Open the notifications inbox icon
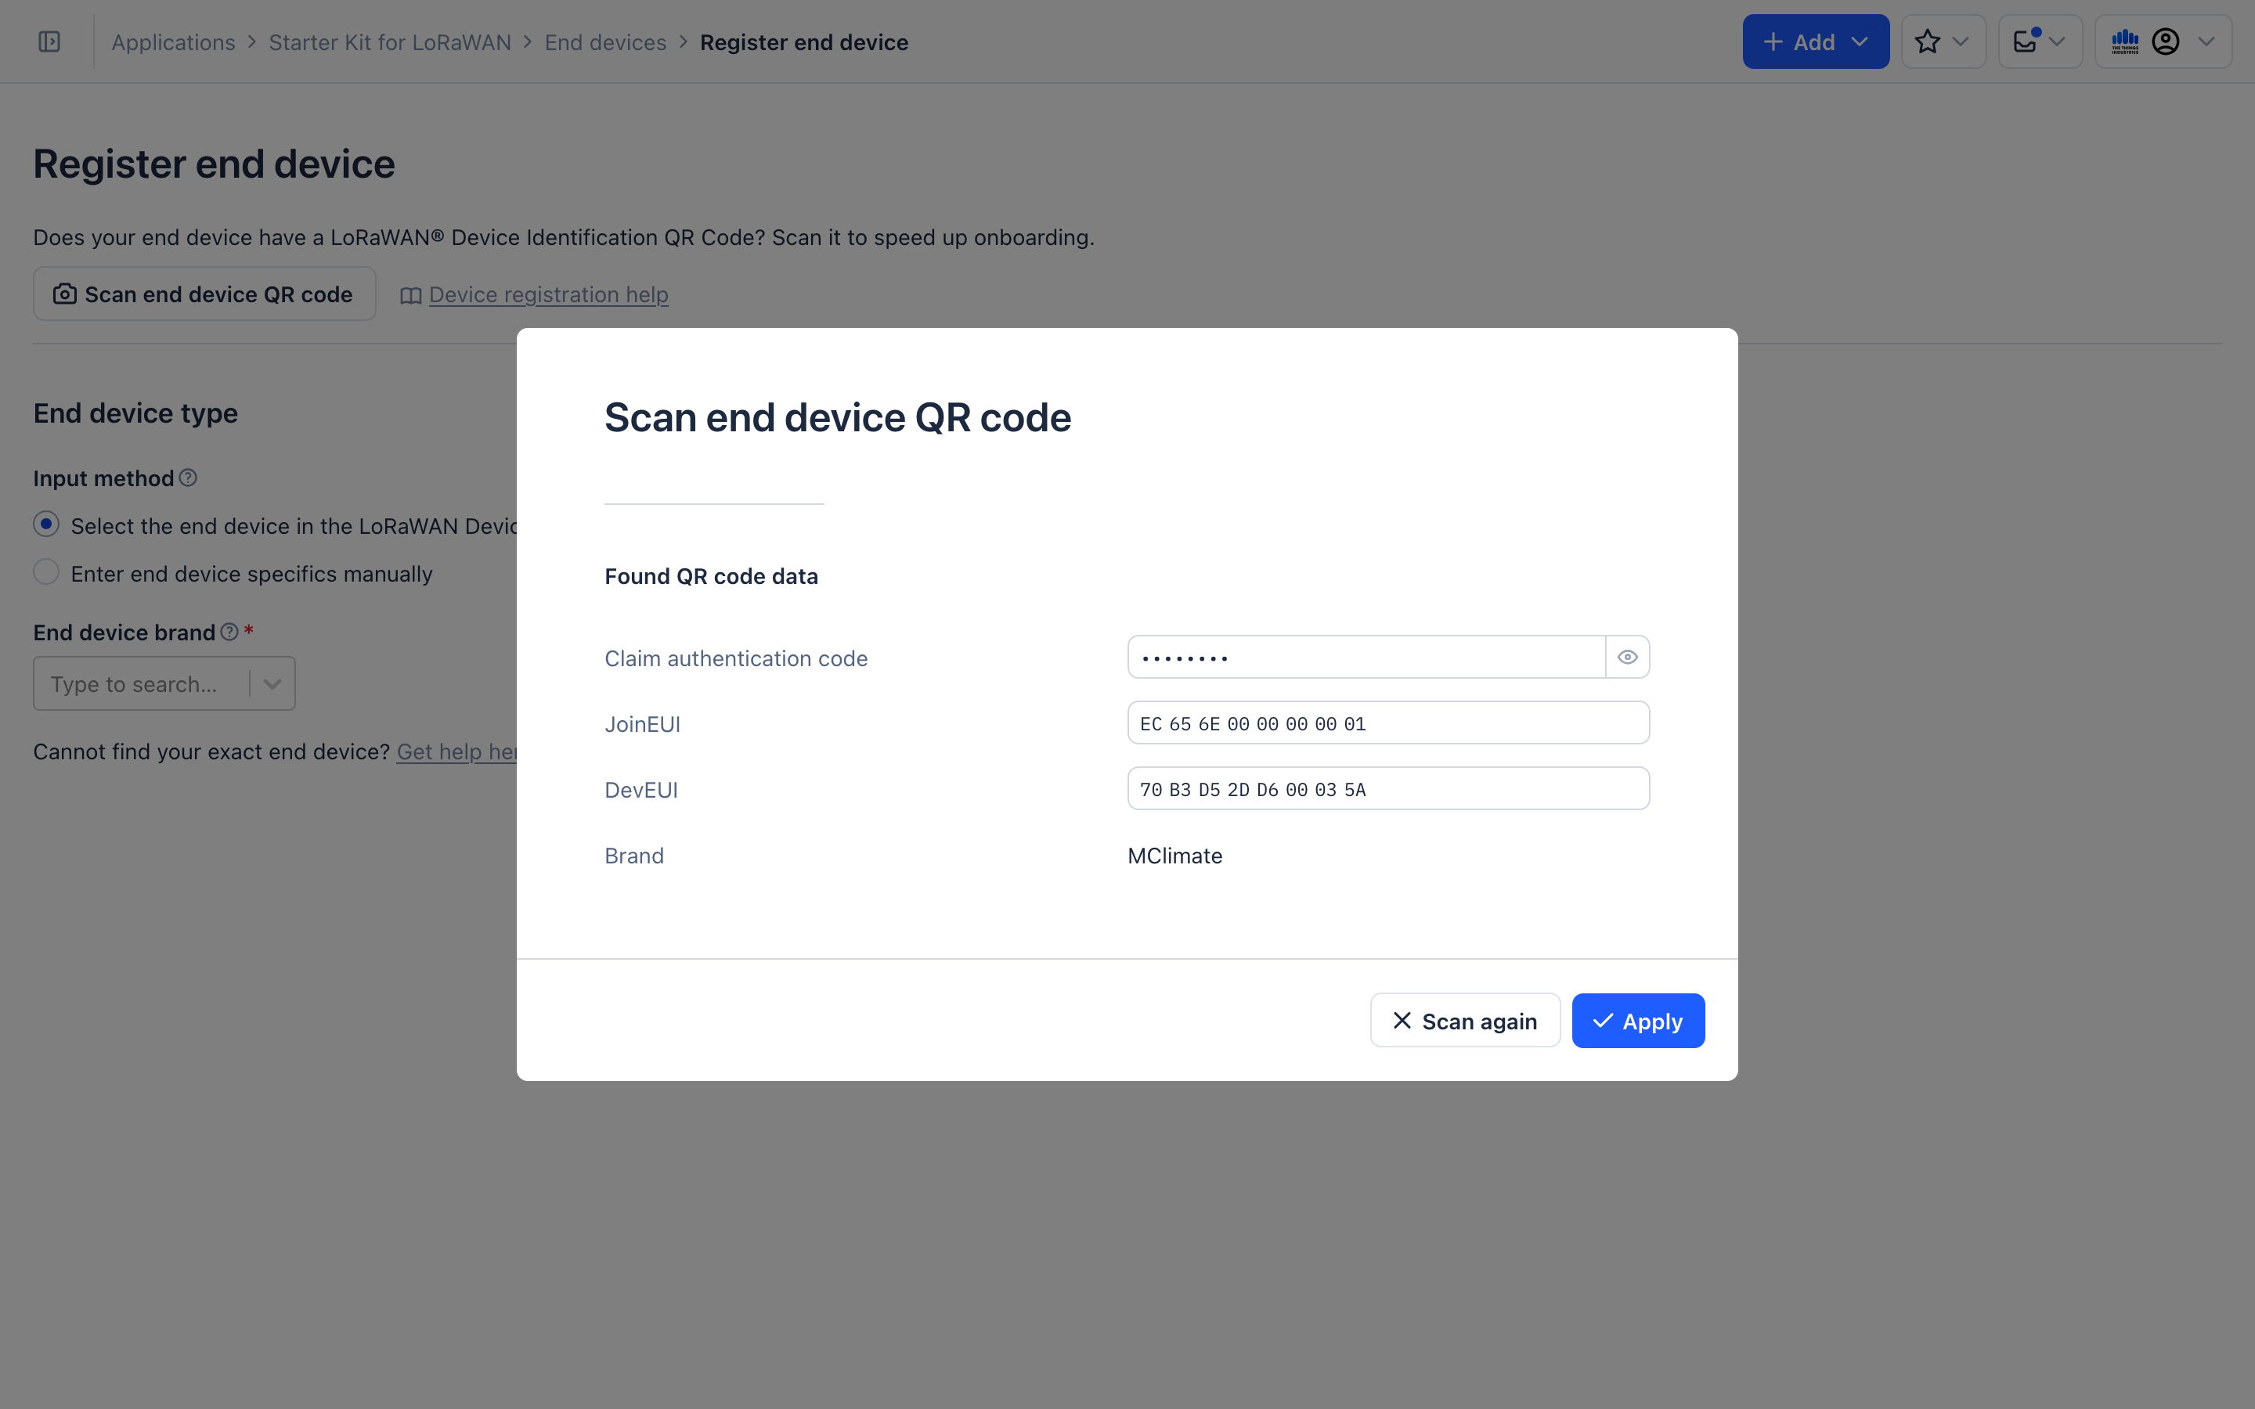This screenshot has width=2255, height=1409. coord(2026,42)
